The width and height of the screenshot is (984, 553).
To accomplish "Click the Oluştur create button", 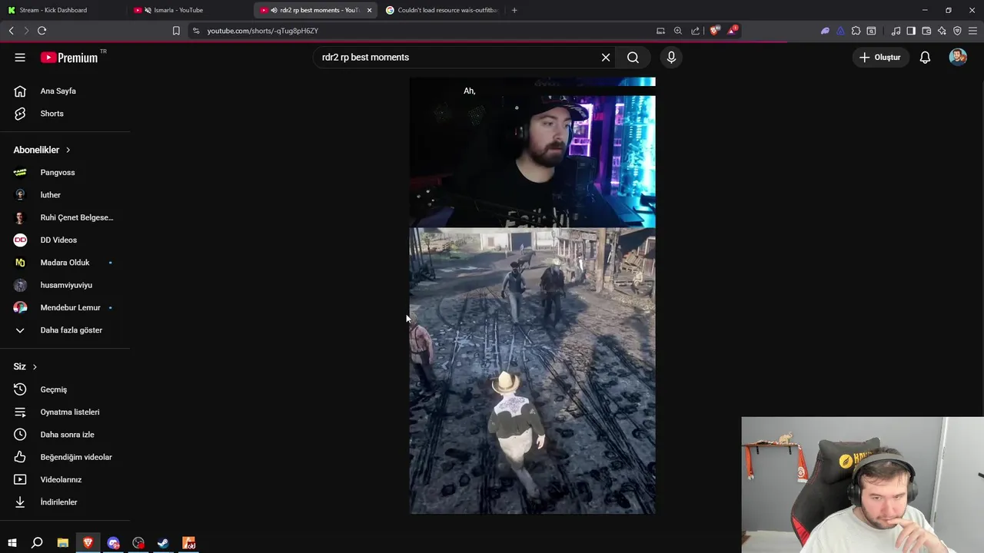I will coord(879,58).
